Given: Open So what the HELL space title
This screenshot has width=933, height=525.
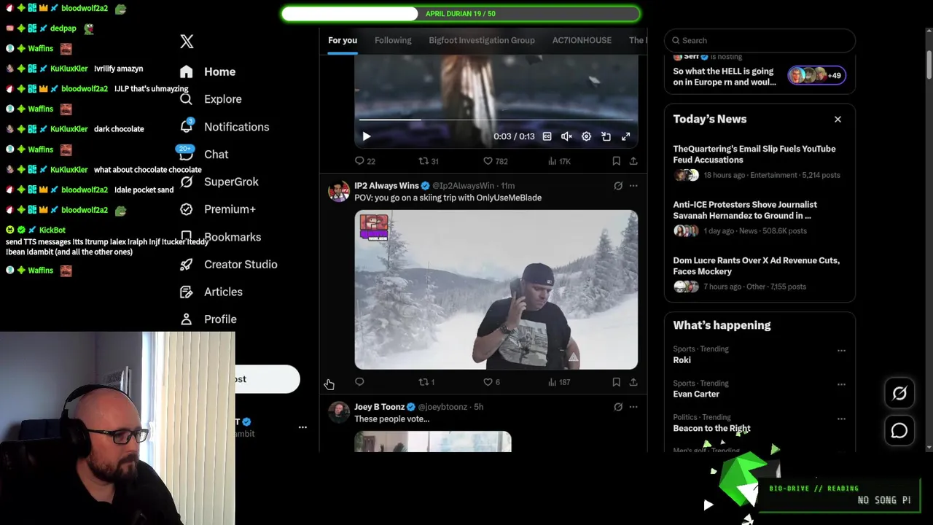Looking at the screenshot, I should (x=724, y=77).
